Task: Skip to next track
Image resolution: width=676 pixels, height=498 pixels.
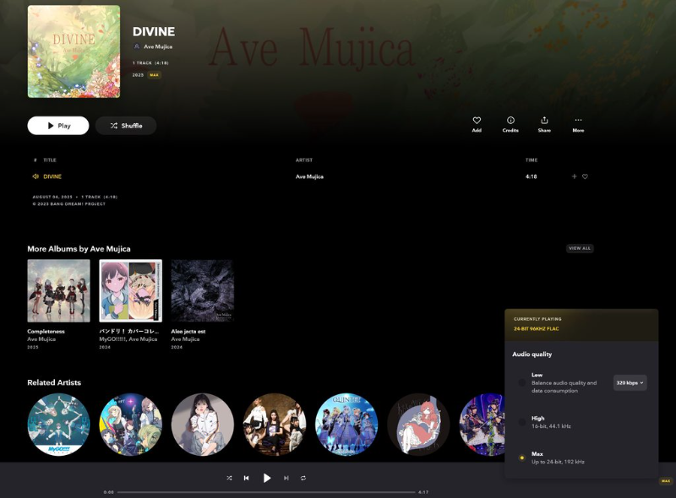Action: click(x=286, y=478)
